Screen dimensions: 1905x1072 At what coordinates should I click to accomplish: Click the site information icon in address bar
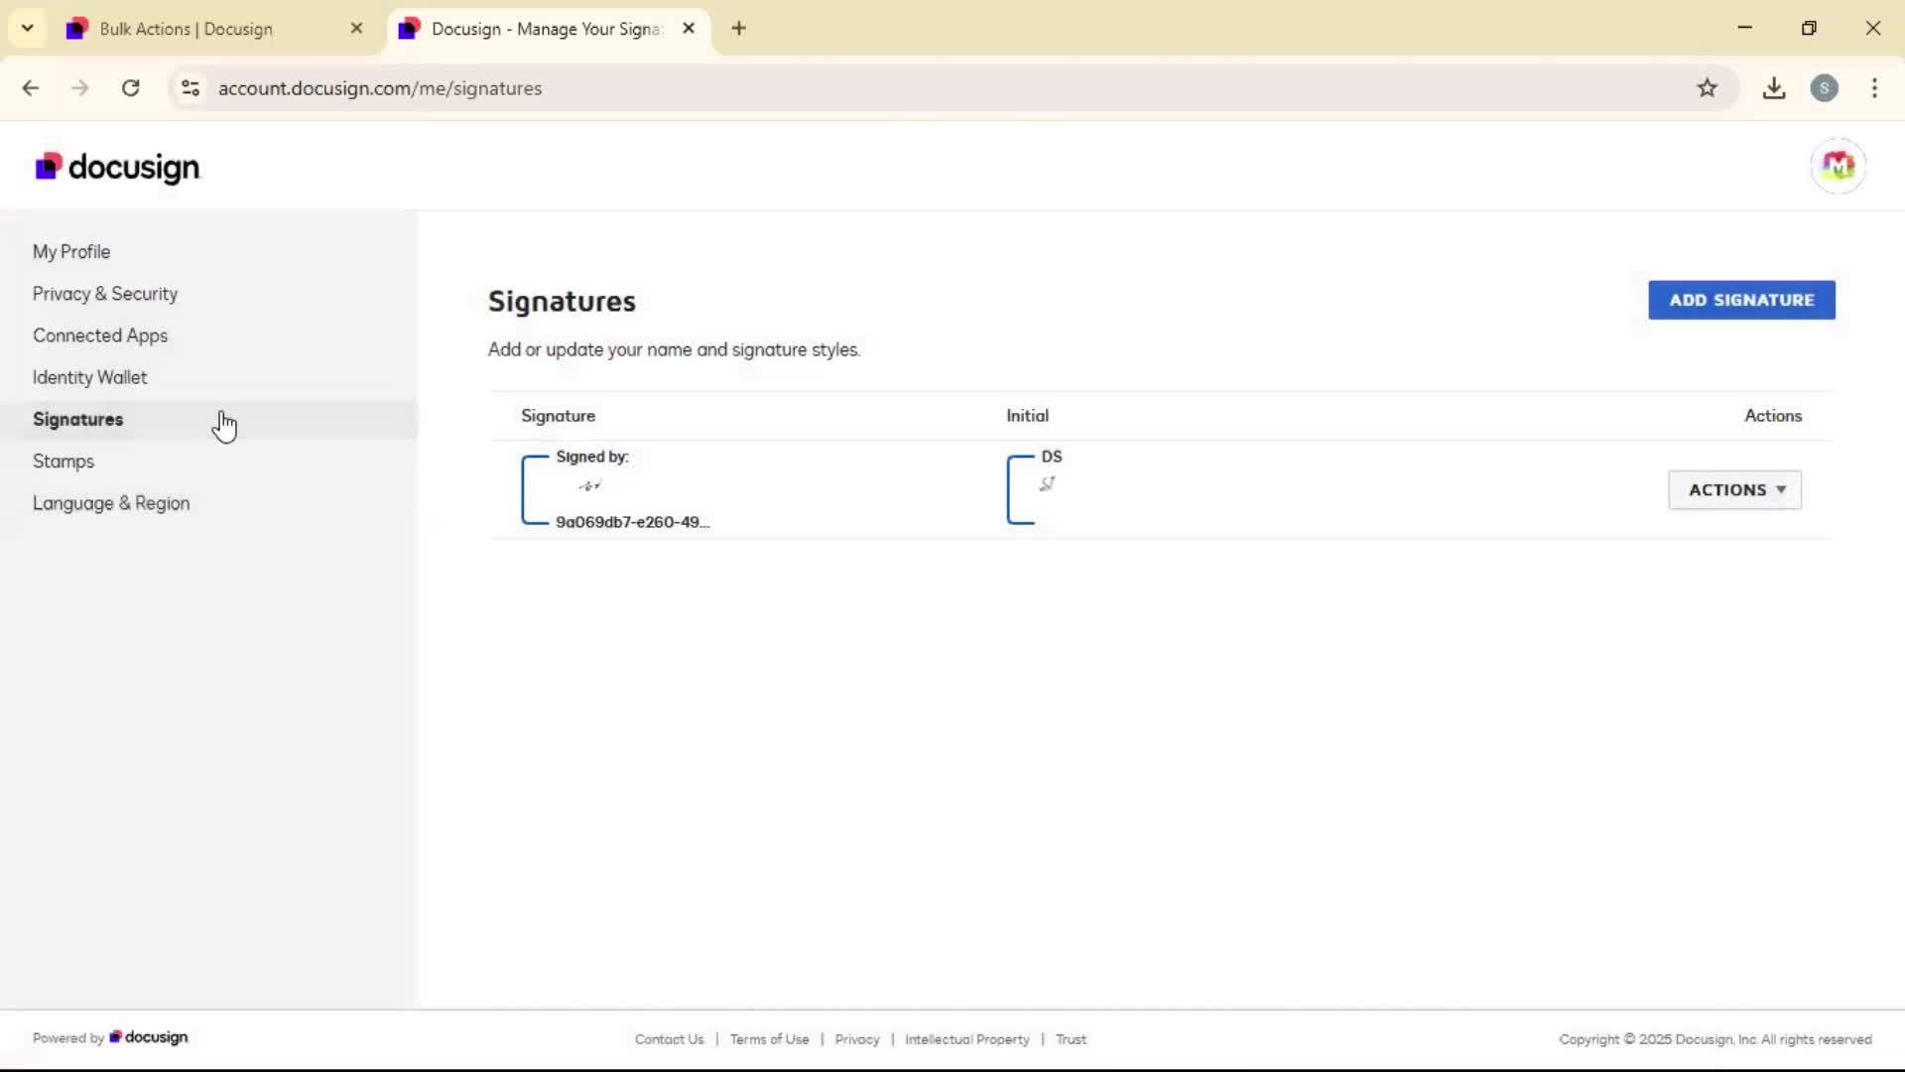[x=190, y=88]
